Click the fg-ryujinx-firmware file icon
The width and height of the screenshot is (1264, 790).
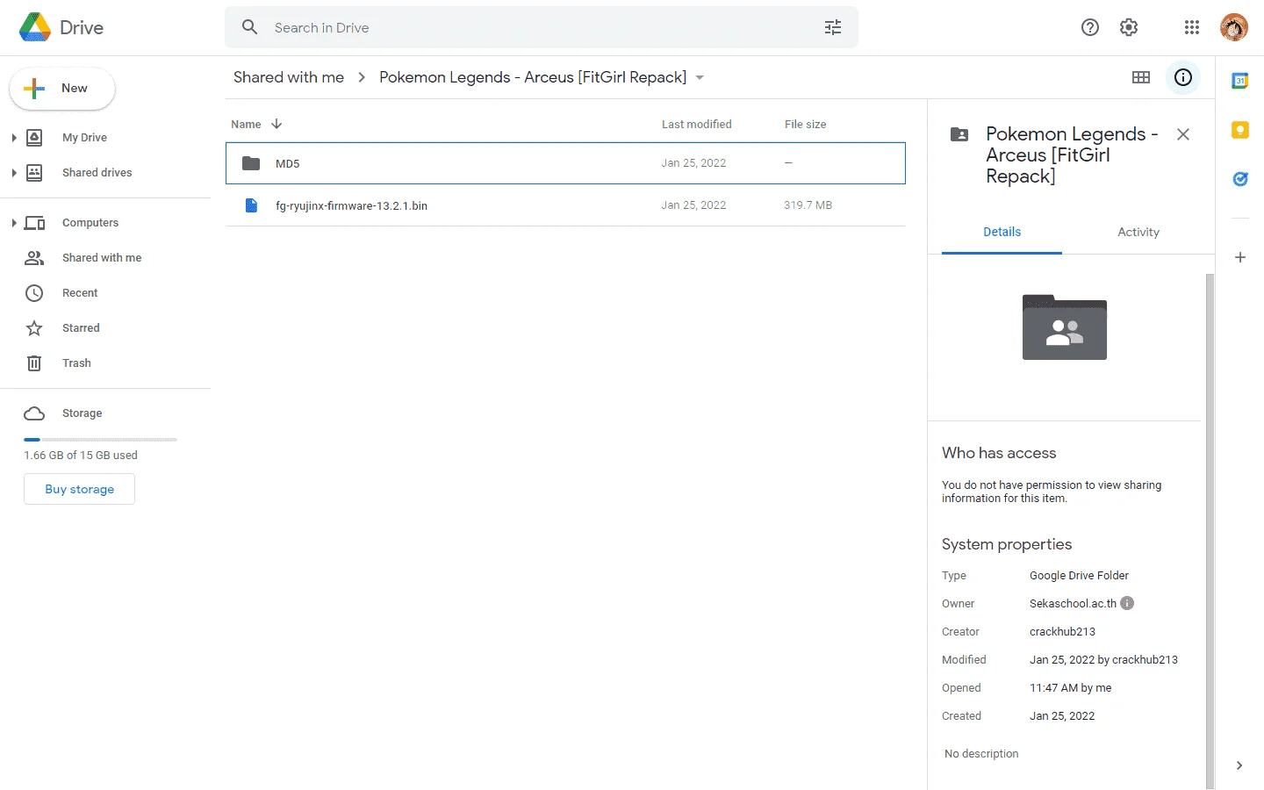point(251,205)
